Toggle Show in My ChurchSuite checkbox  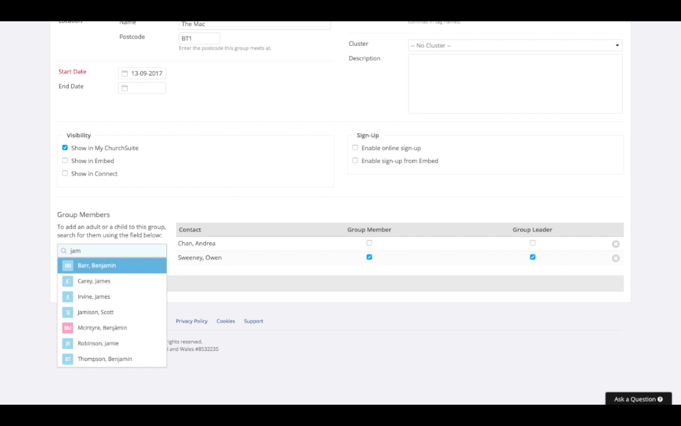[x=65, y=148]
